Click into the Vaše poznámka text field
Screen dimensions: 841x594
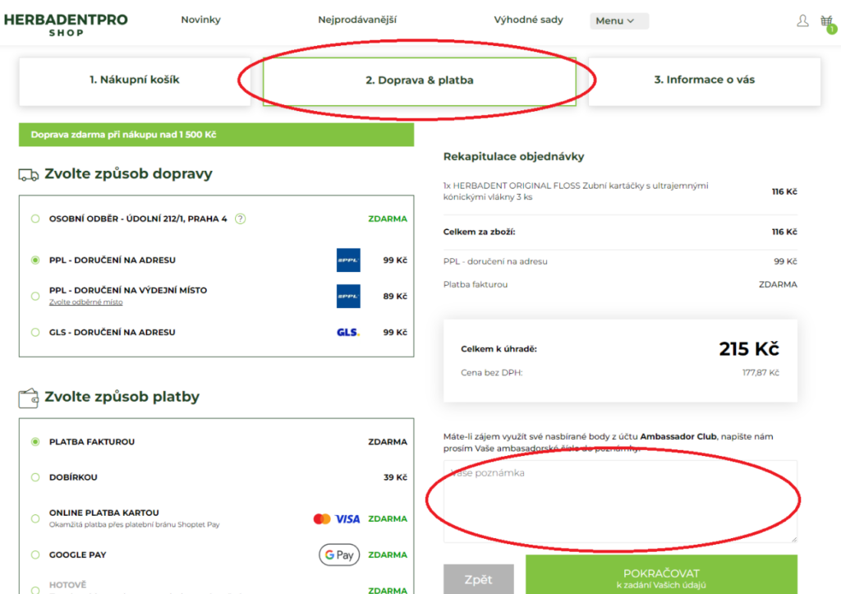point(620,501)
